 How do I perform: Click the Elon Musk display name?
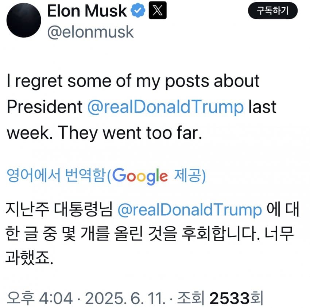[87, 11]
